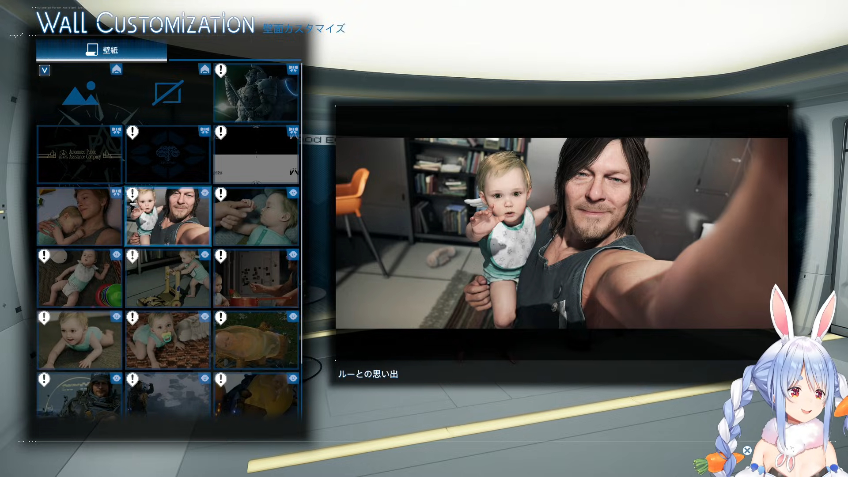Click the large selfie wallpaper preview
This screenshot has width=848, height=477.
561,233
